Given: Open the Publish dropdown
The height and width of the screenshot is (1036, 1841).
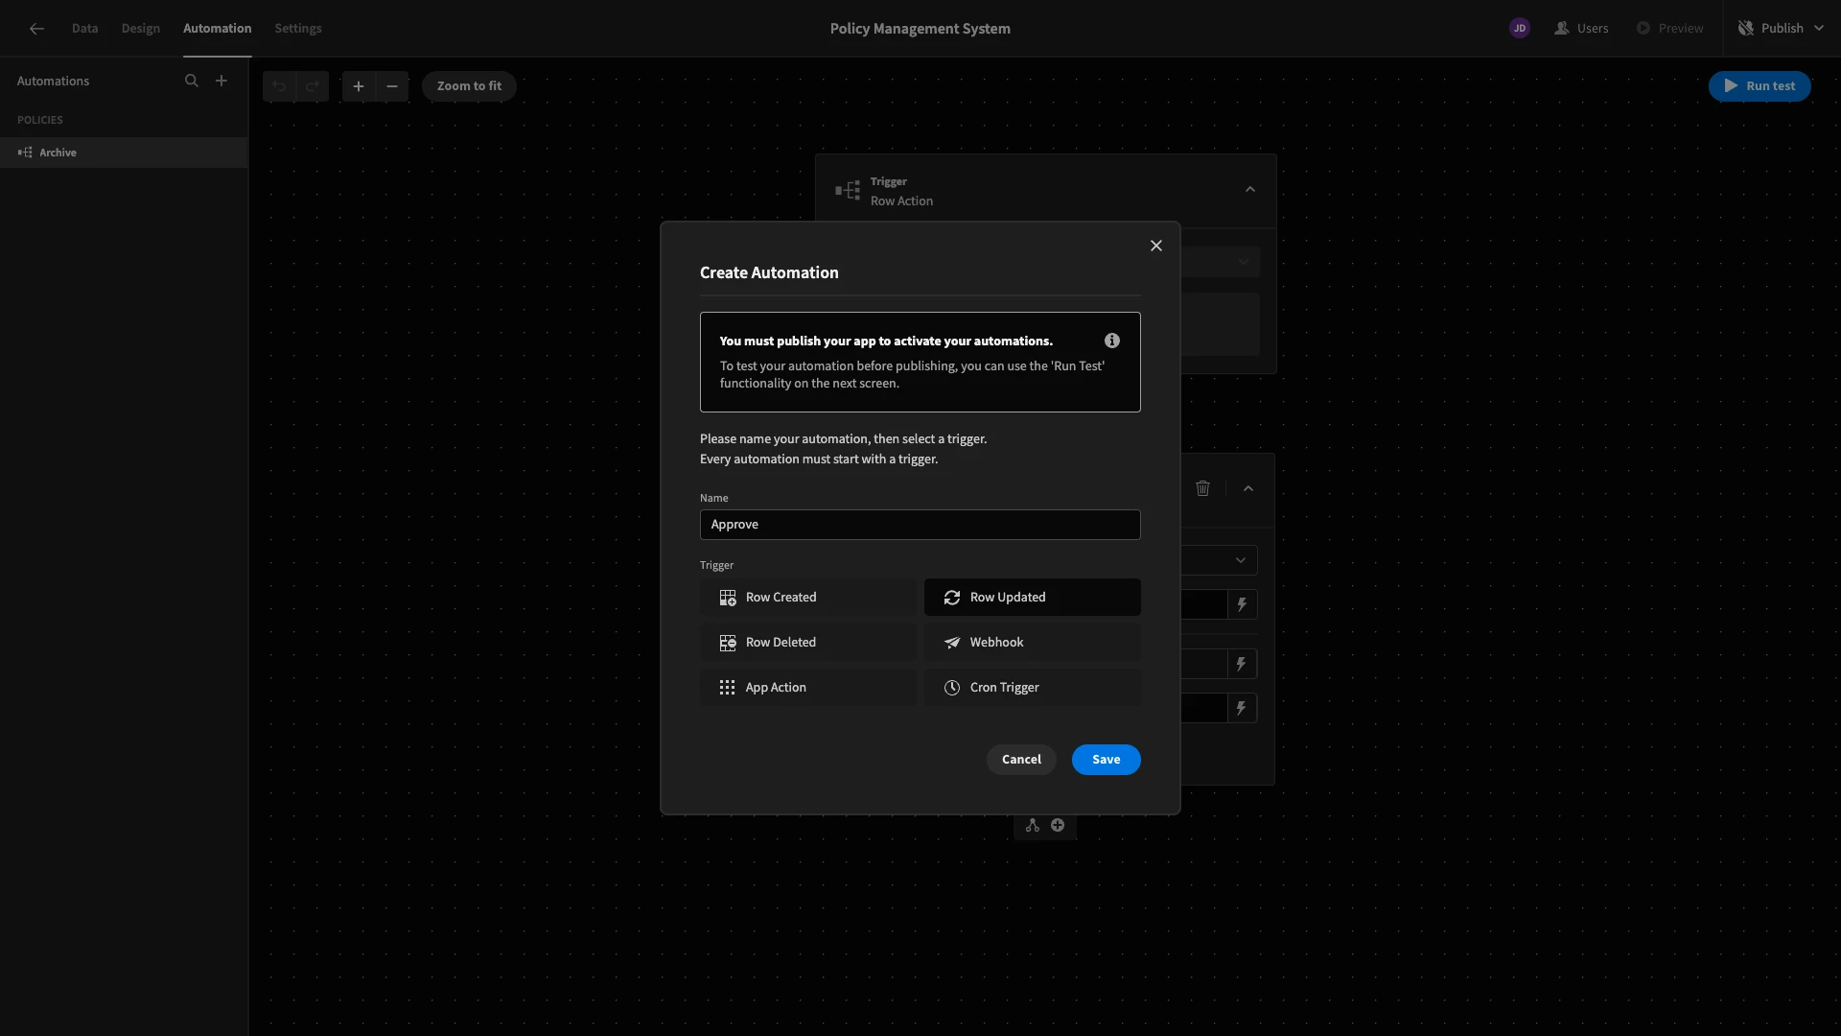Looking at the screenshot, I should click(1781, 29).
